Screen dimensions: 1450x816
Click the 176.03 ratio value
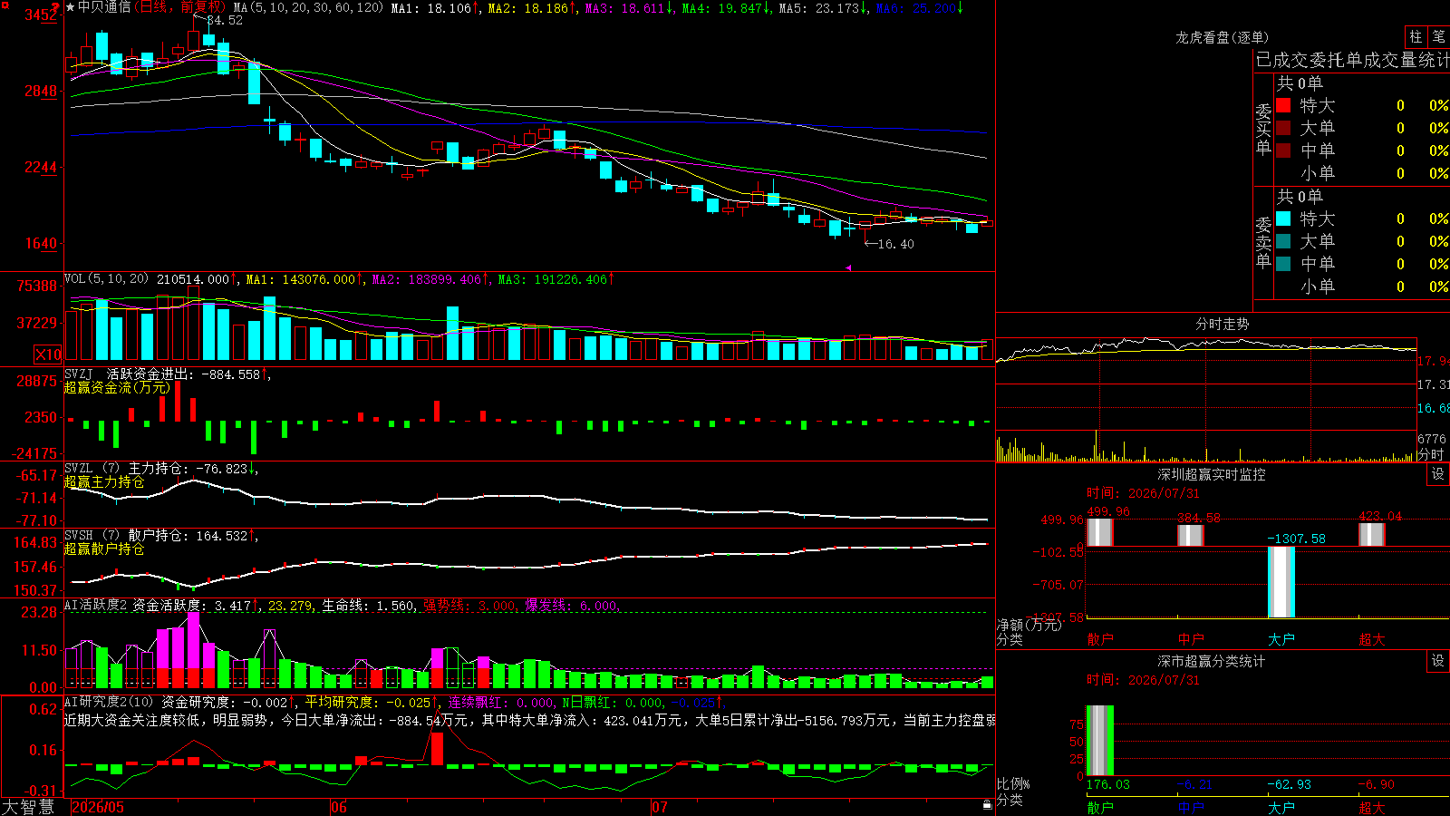tap(1108, 784)
